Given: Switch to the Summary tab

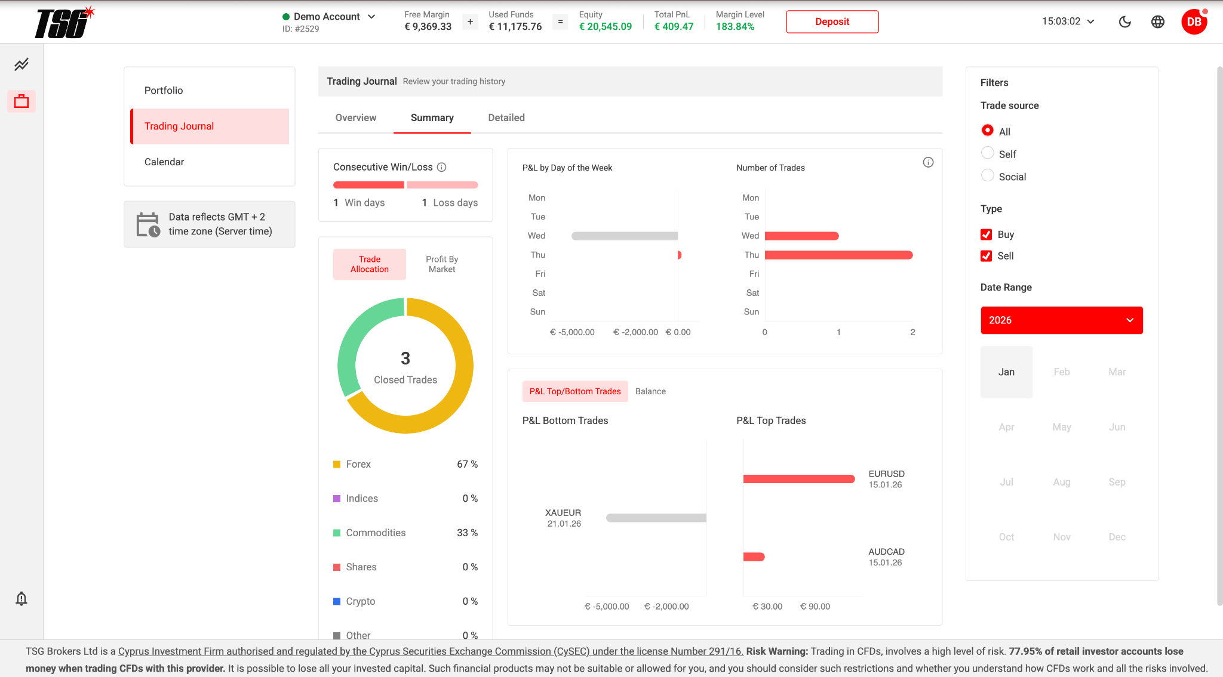Looking at the screenshot, I should (432, 118).
